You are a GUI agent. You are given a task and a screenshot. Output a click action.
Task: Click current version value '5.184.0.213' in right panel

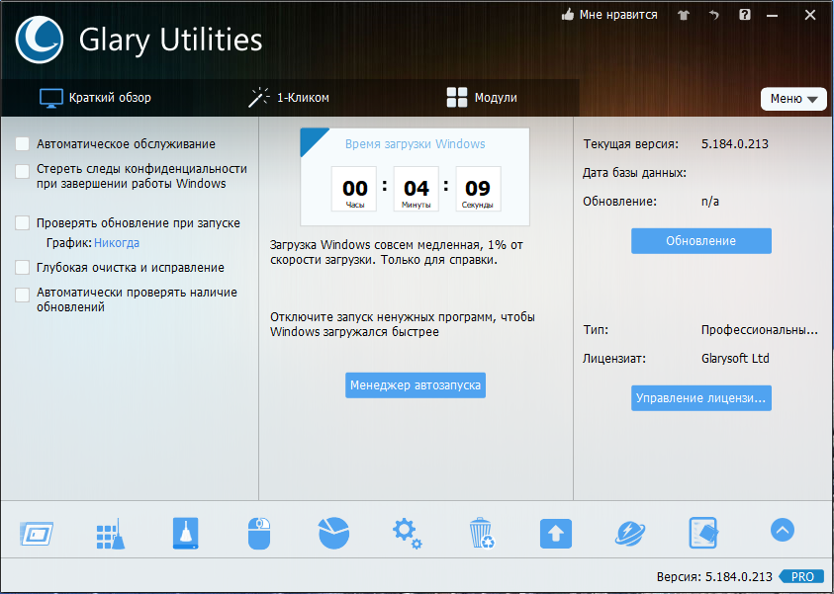point(734,144)
